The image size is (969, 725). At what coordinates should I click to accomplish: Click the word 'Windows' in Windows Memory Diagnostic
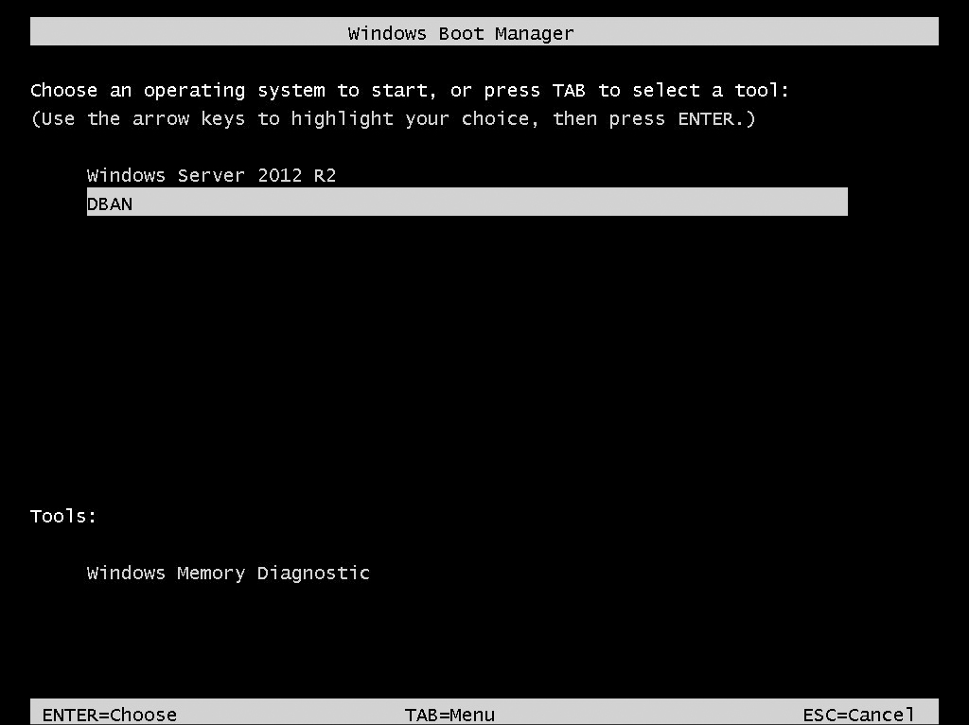tap(126, 574)
